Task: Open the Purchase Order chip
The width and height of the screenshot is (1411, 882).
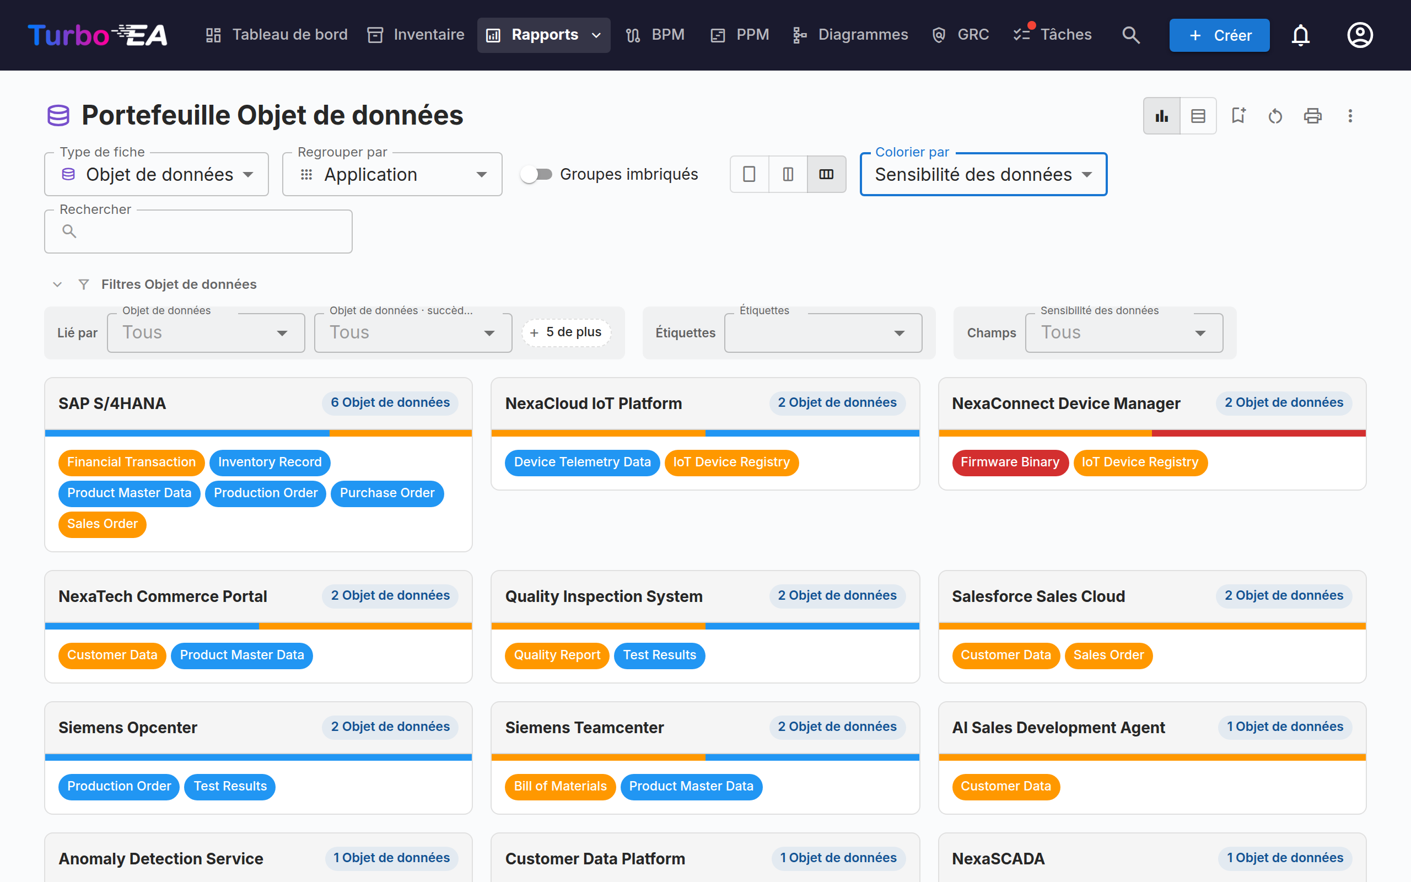Action: (387, 493)
